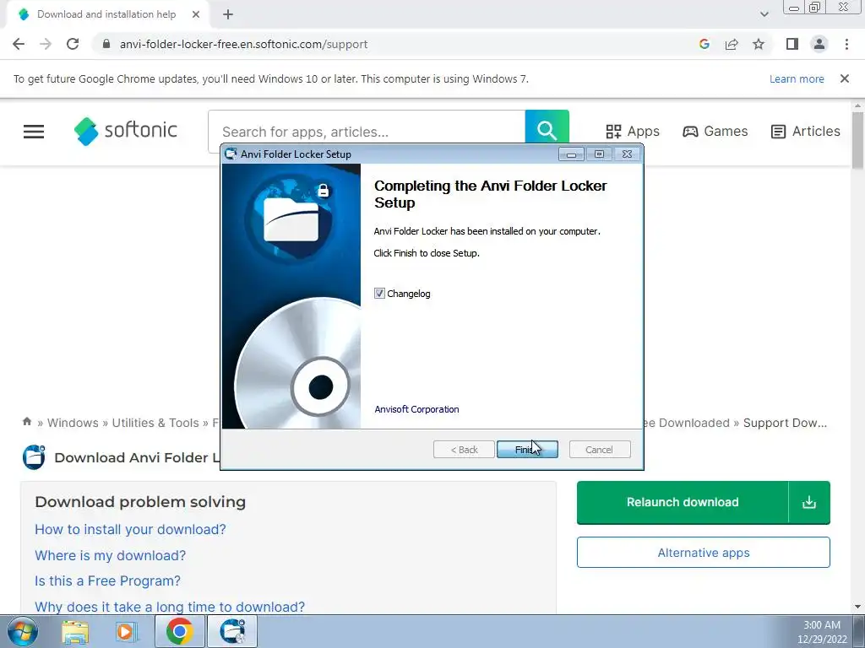
Task: Open the Anvisoft Corporation link
Action: [416, 409]
